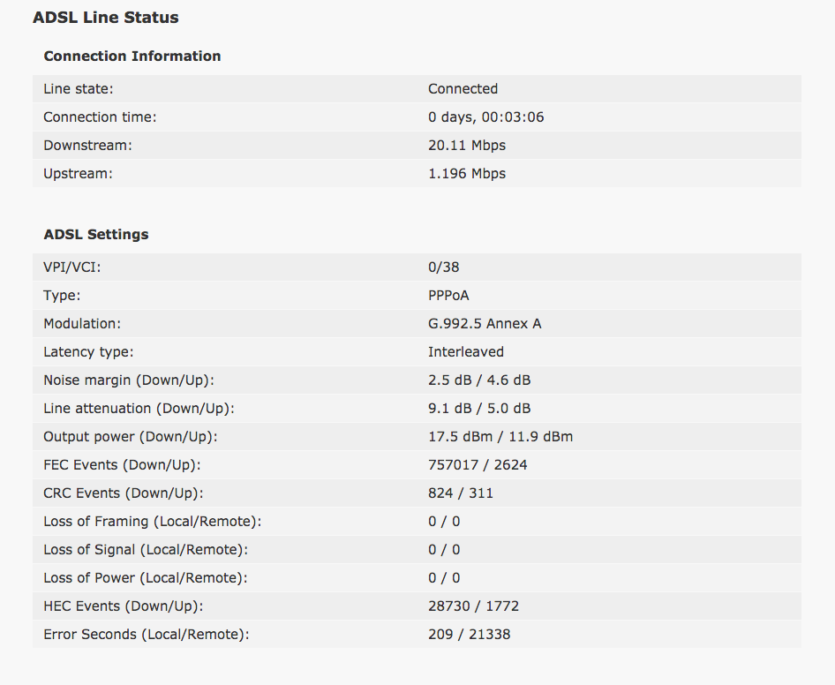Click the CRC Events value 824 / 311
The height and width of the screenshot is (685, 835).
461,493
